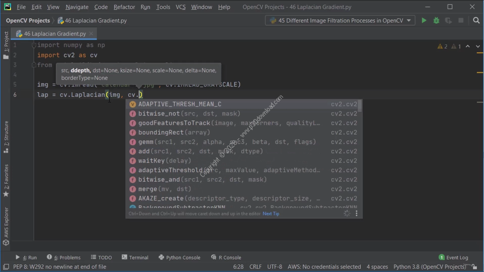Open the Code menu
484x272 pixels.
(x=101, y=7)
